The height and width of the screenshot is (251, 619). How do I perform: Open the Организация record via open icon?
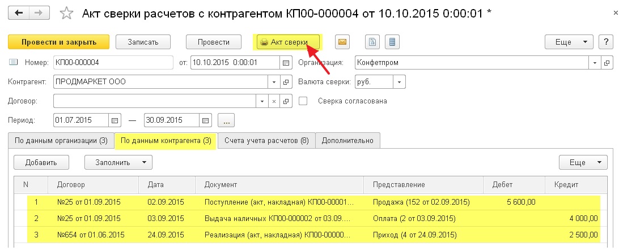(x=607, y=63)
